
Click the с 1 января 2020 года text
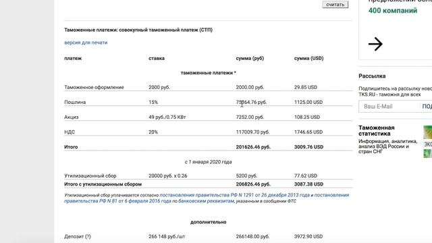[x=209, y=162]
